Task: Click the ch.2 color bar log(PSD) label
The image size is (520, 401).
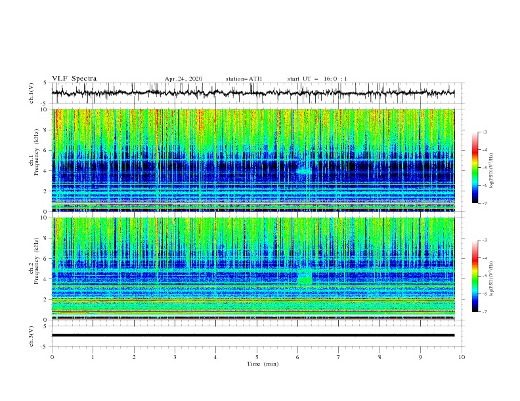Action: pos(492,279)
